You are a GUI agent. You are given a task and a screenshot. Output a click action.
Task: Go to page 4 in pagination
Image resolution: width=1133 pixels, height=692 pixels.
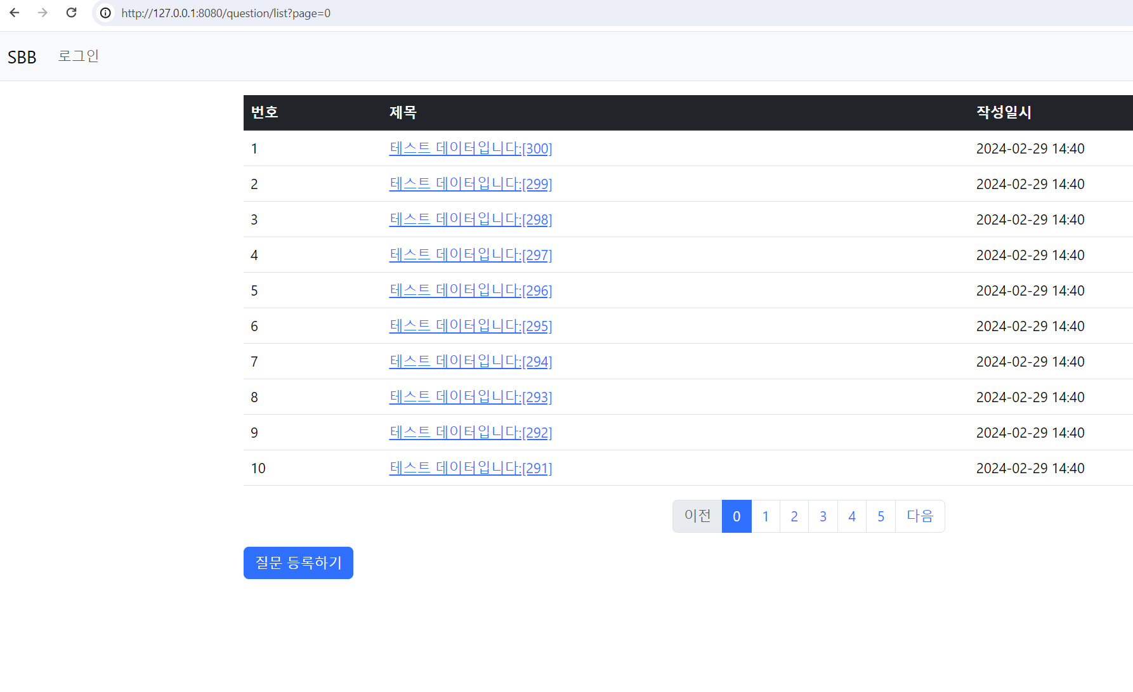[x=852, y=516]
